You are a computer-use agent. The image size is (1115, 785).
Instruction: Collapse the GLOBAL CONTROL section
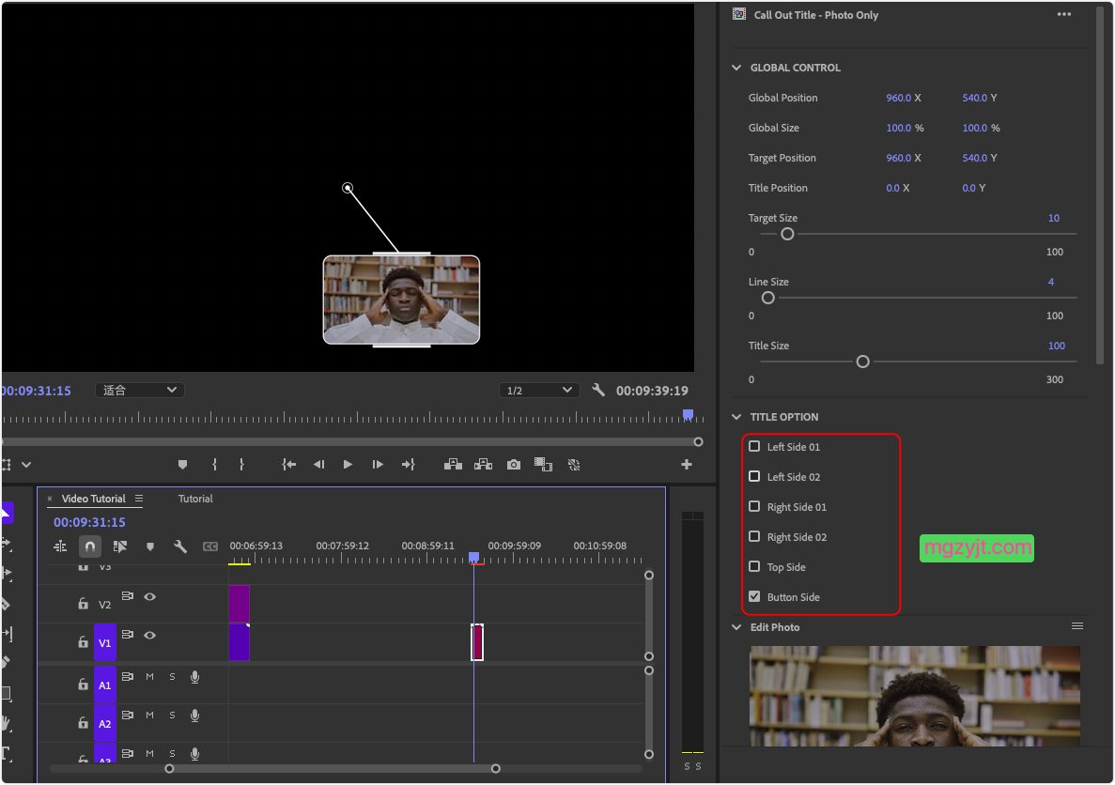(x=737, y=68)
